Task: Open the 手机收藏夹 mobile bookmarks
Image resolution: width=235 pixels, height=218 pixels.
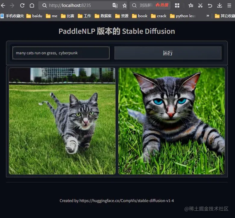Action: click(12, 16)
